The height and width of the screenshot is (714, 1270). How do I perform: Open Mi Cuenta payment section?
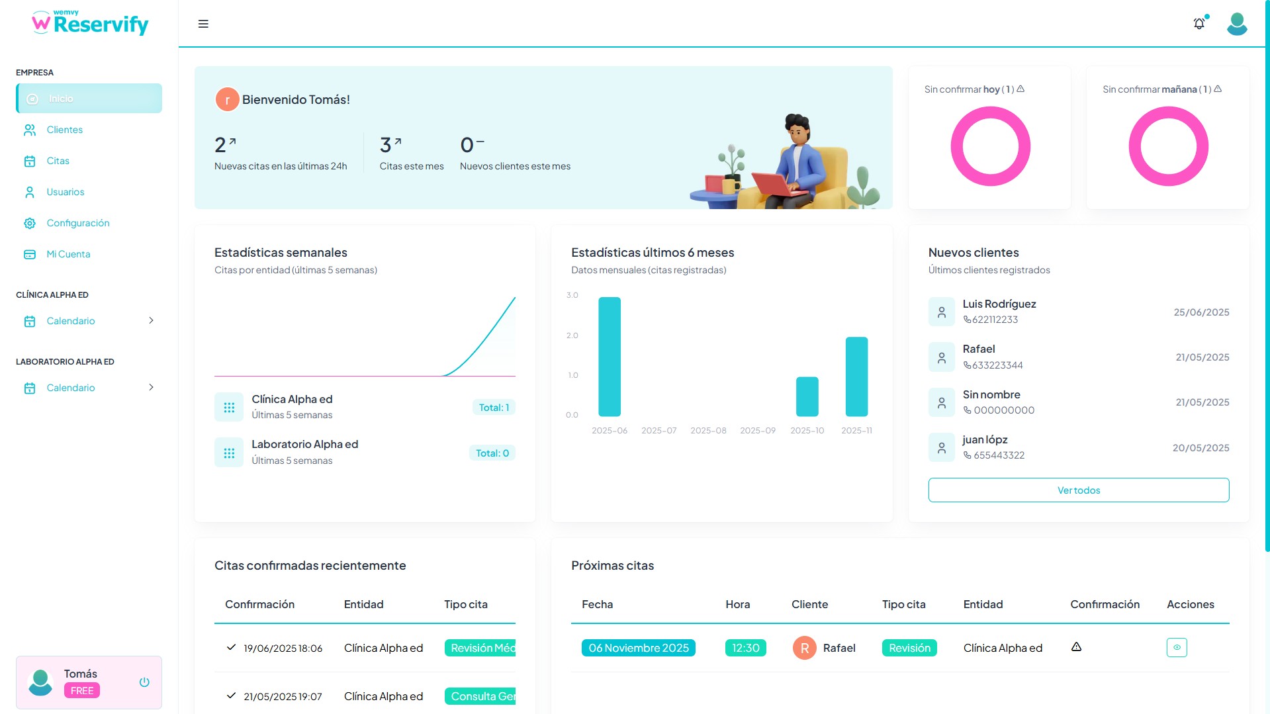[x=69, y=254]
